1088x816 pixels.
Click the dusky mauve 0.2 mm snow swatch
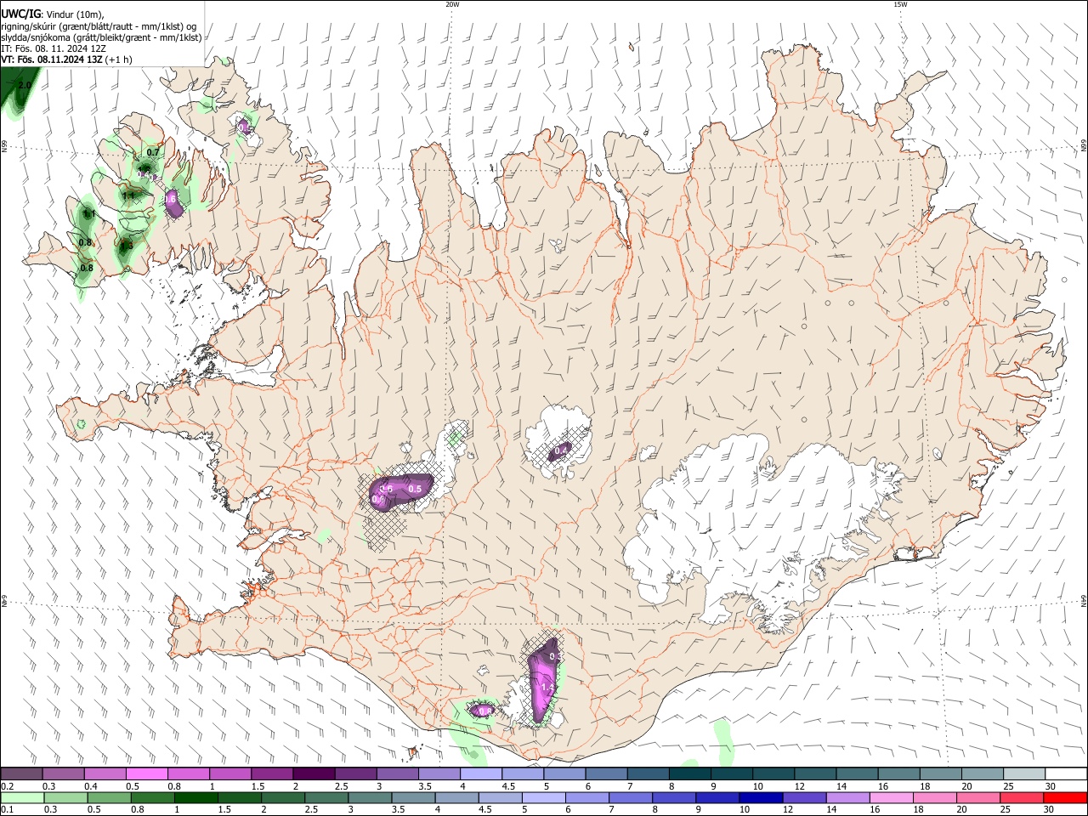tap(22, 774)
